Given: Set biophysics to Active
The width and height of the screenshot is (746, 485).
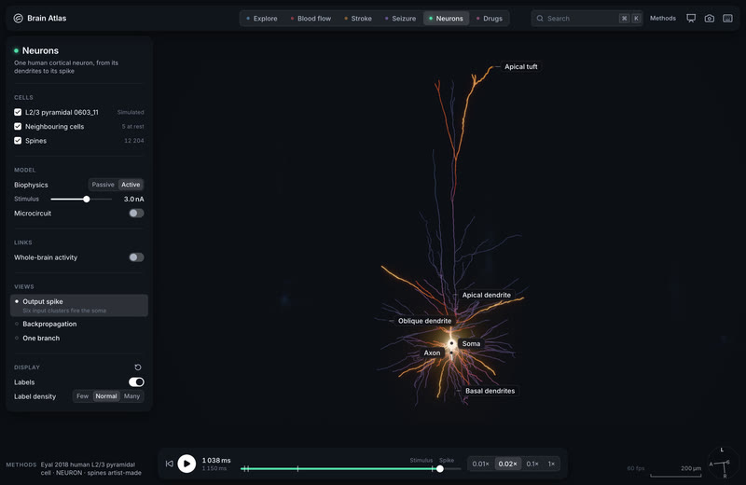Looking at the screenshot, I should (x=131, y=185).
